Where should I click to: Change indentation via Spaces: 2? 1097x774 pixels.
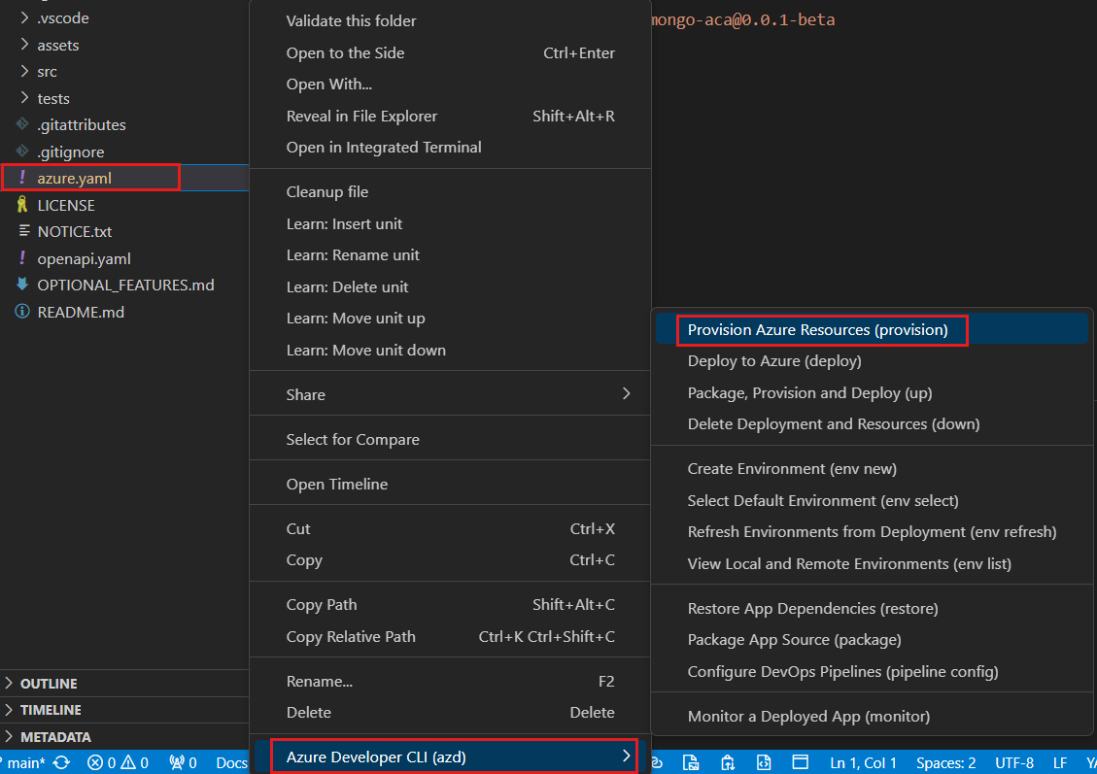point(945,762)
